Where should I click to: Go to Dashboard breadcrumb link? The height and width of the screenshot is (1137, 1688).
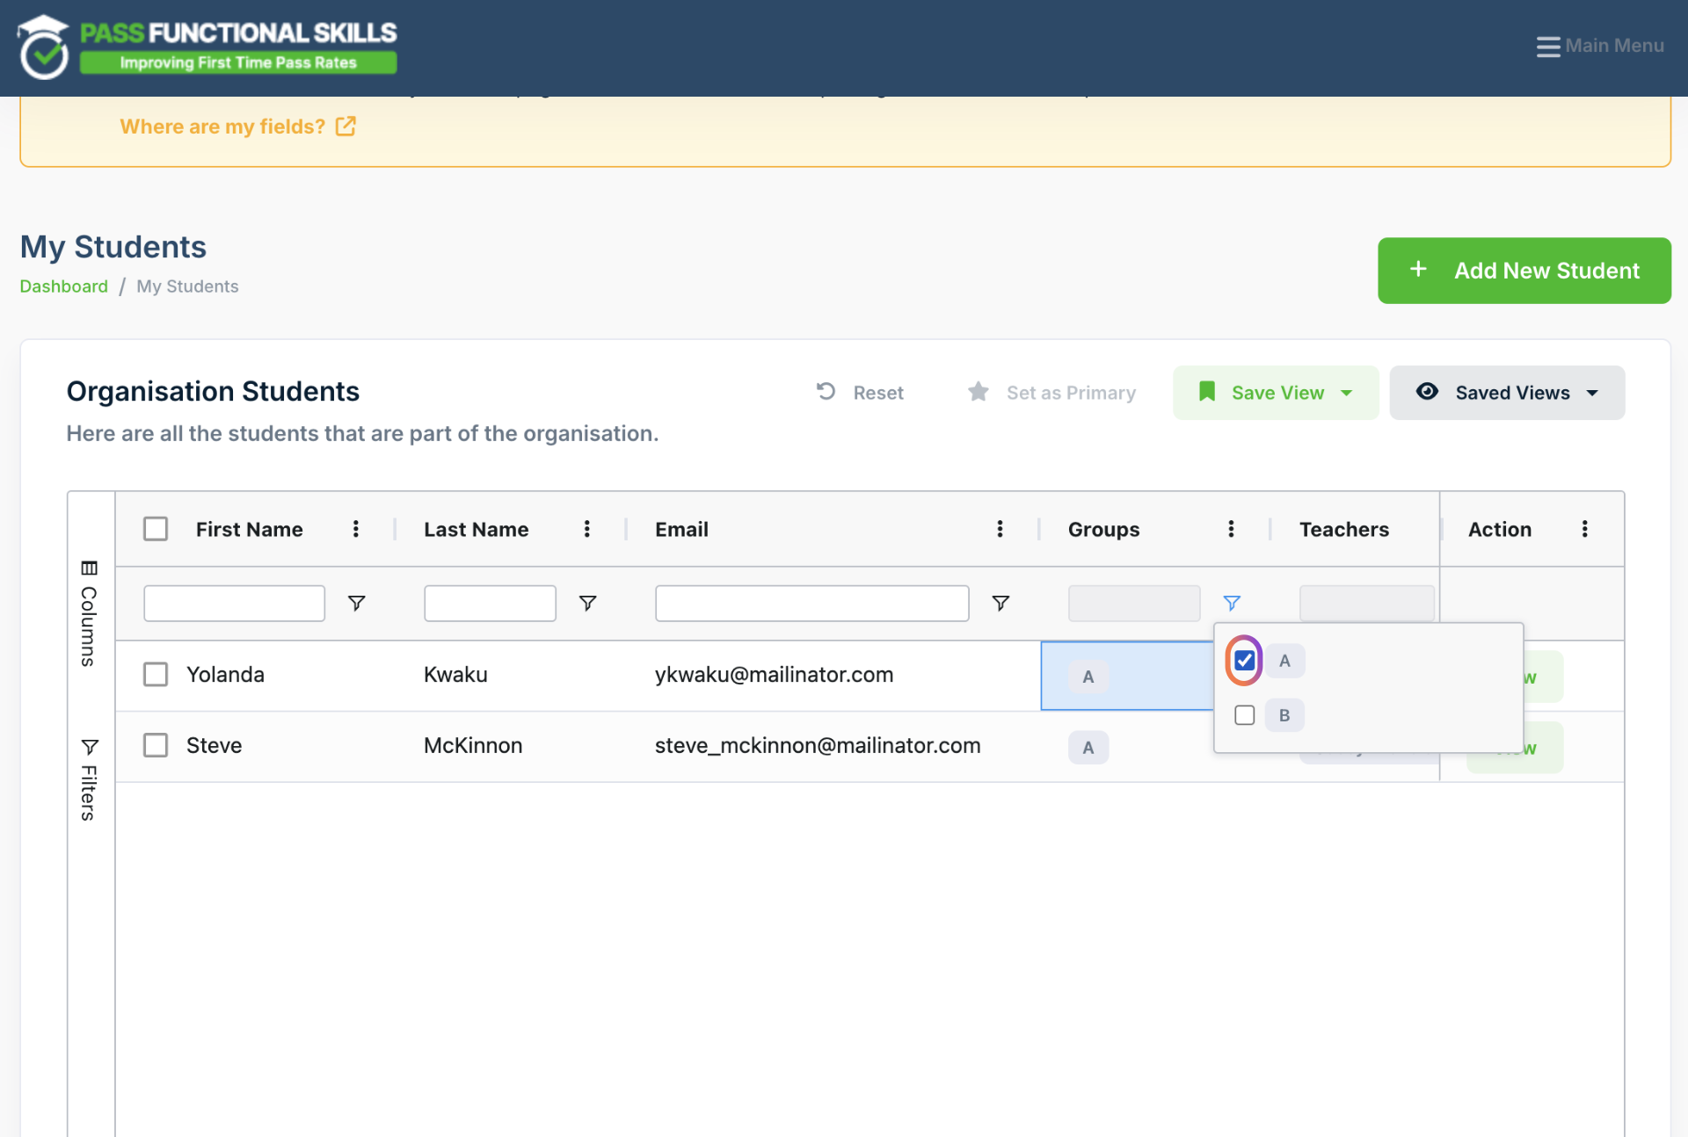click(x=63, y=286)
